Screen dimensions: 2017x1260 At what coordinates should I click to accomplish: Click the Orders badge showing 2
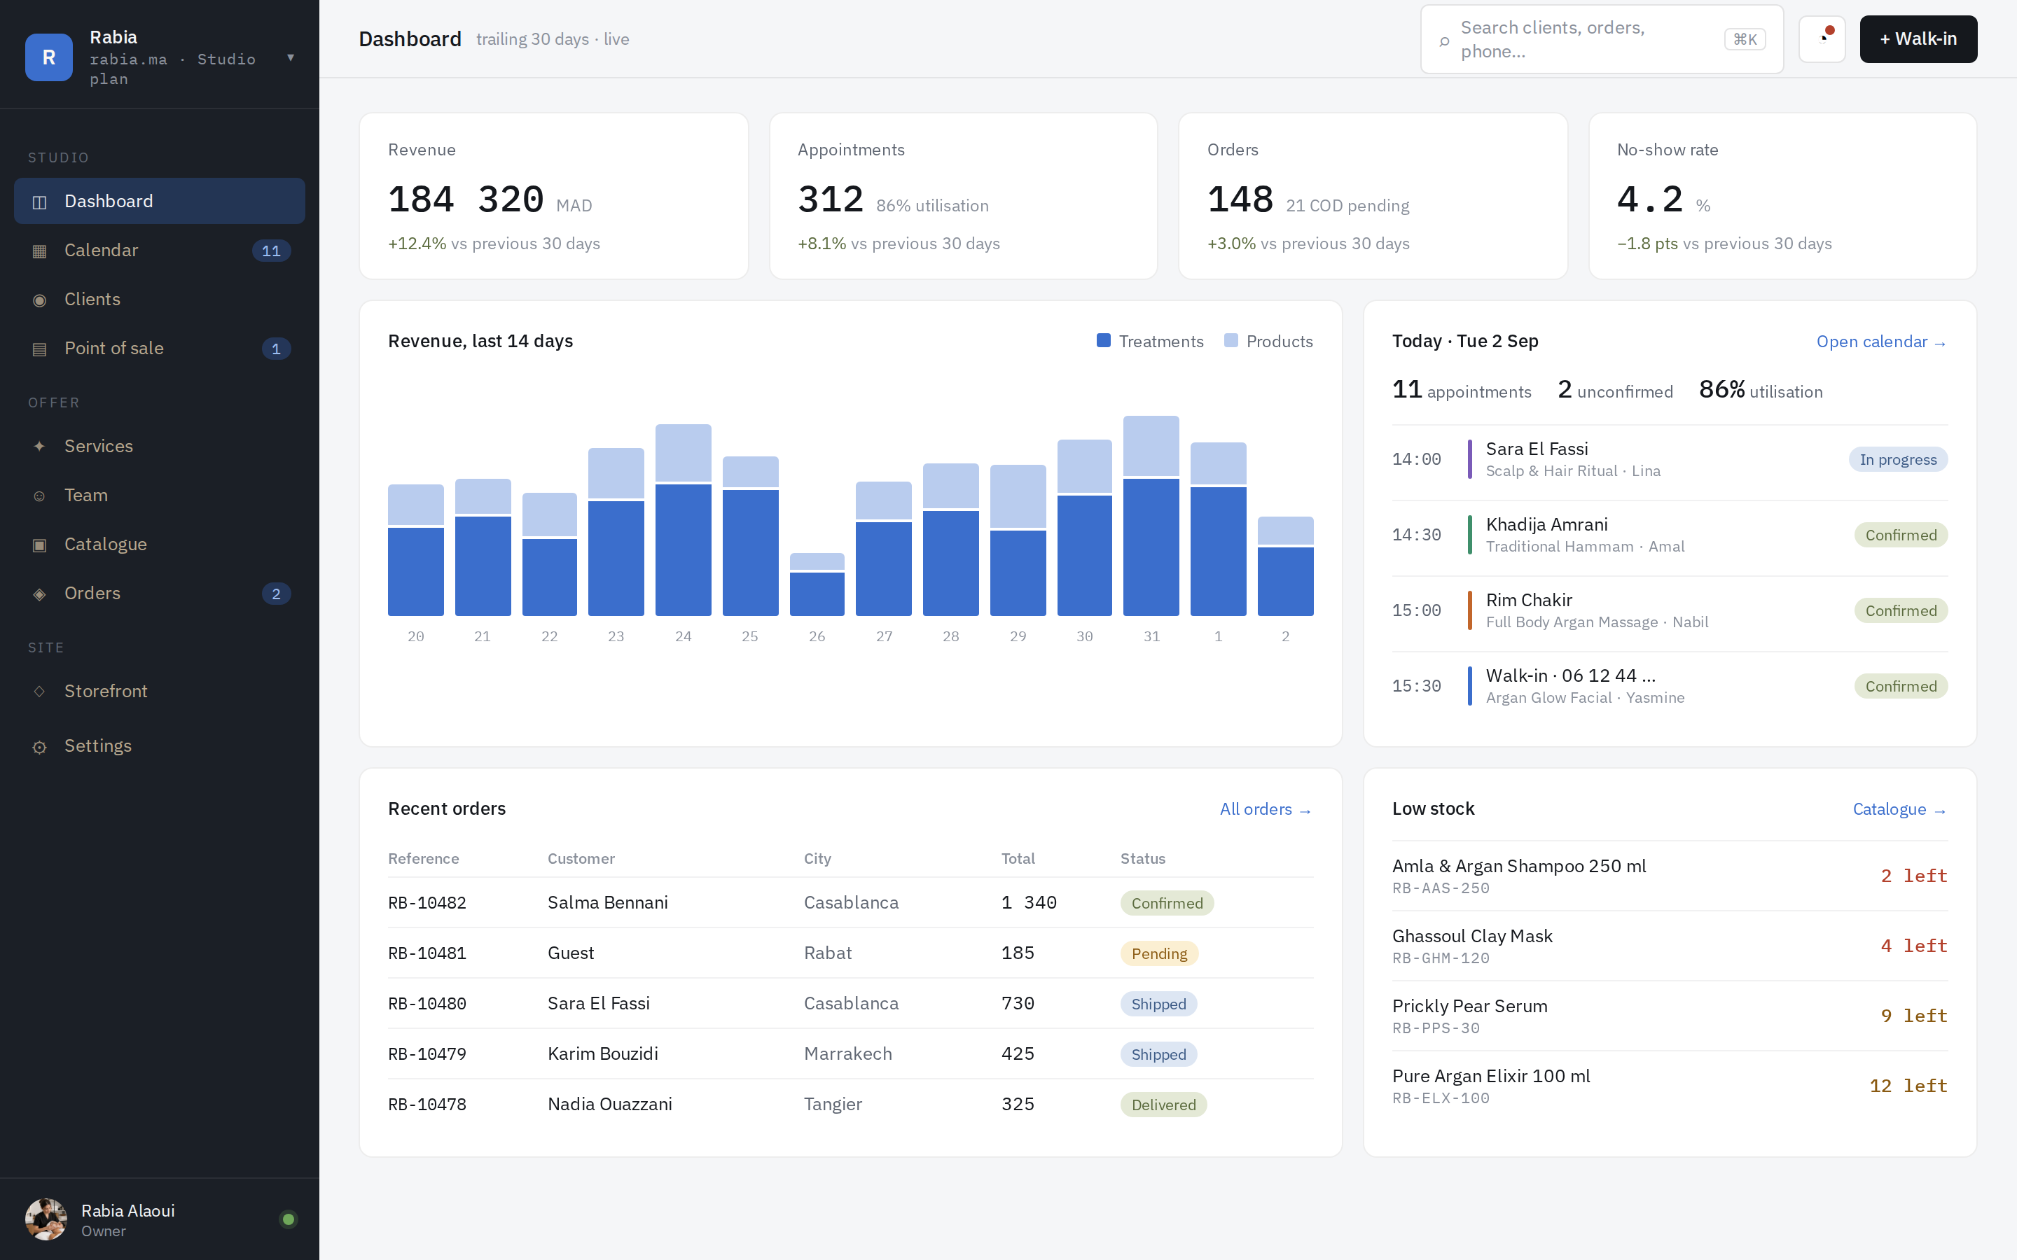pos(276,594)
